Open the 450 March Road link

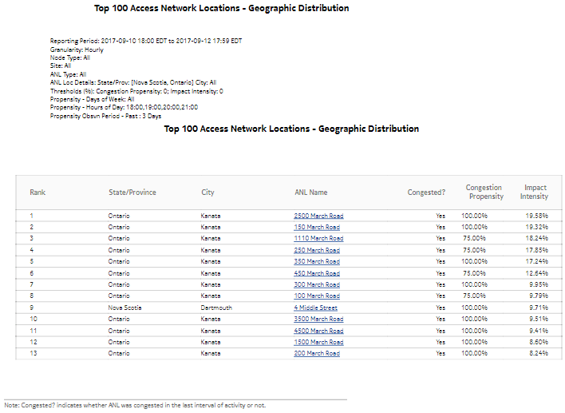(x=317, y=273)
